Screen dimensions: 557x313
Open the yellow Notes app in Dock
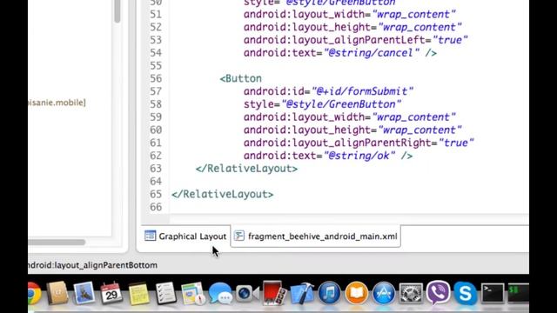138,293
